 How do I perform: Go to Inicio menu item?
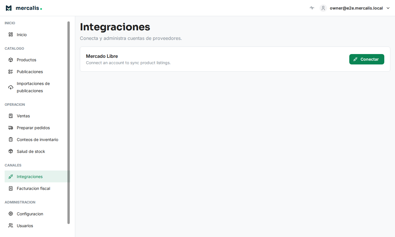coord(37,35)
